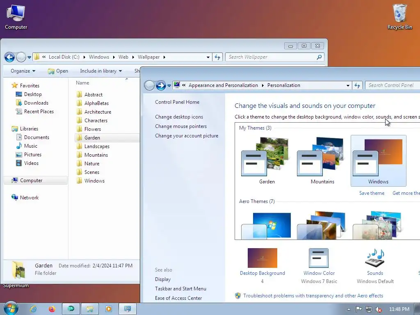Screen dimensions: 420x315
Task: Select Libraries in the navigation pane
Action: point(25,128)
